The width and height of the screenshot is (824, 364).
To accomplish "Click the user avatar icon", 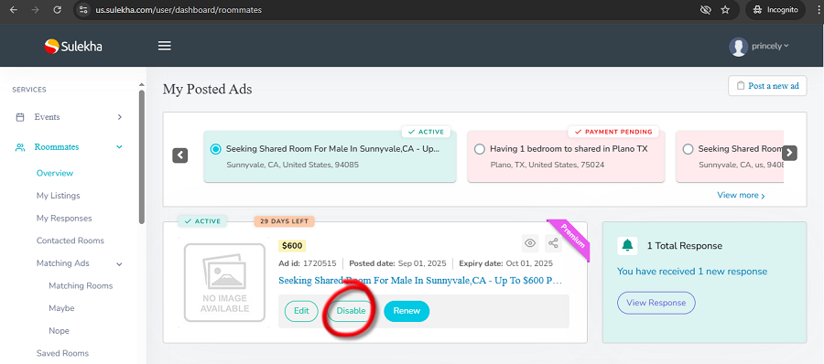I will click(x=738, y=47).
